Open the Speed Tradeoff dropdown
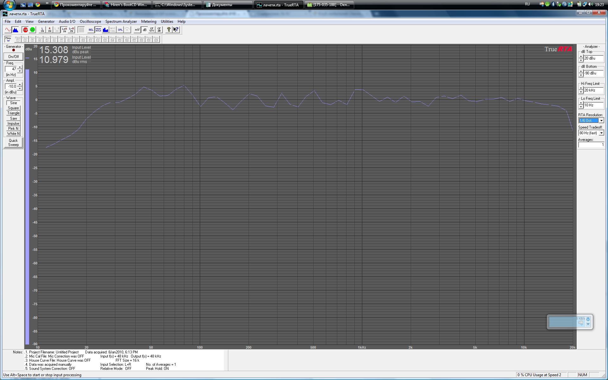The image size is (608, 380). pyautogui.click(x=601, y=133)
